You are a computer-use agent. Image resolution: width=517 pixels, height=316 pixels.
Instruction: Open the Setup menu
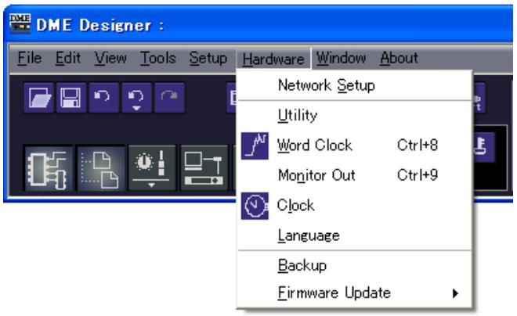coord(208,58)
